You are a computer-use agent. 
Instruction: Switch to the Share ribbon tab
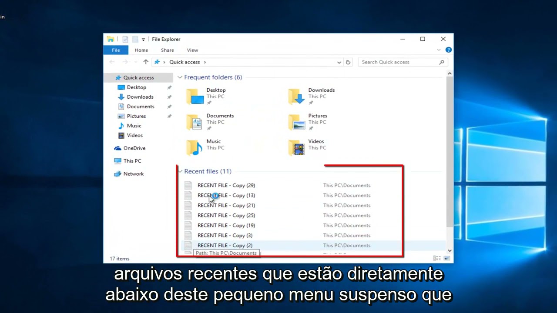167,50
